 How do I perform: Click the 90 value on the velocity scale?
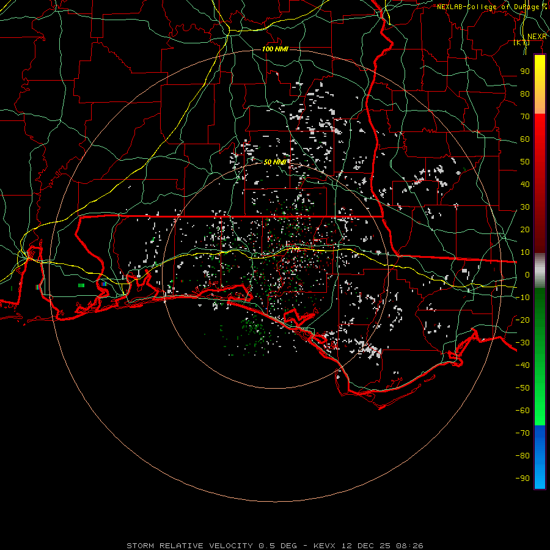pyautogui.click(x=525, y=71)
